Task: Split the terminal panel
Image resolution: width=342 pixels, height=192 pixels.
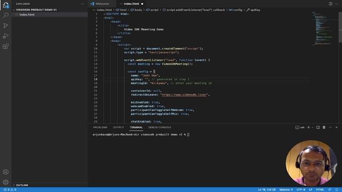Action: pyautogui.click(x=318, y=127)
